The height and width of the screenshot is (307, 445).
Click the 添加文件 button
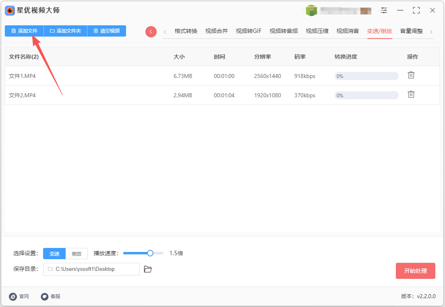coord(25,31)
